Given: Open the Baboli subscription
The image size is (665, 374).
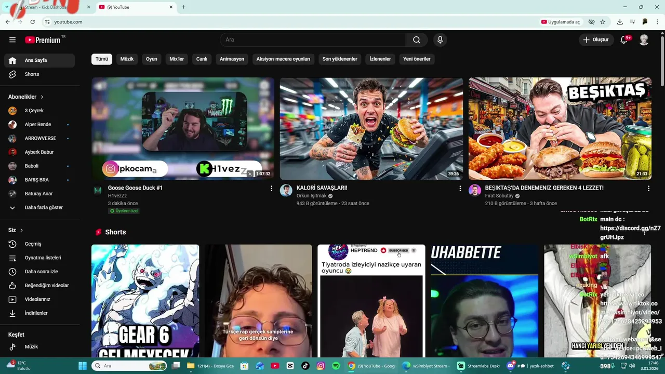Looking at the screenshot, I should pos(39,166).
